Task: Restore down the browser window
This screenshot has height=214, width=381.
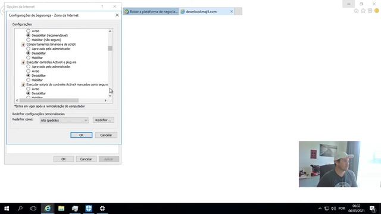Action: [x=361, y=4]
